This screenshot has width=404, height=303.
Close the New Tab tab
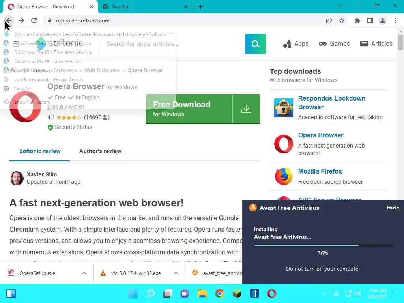coord(186,7)
